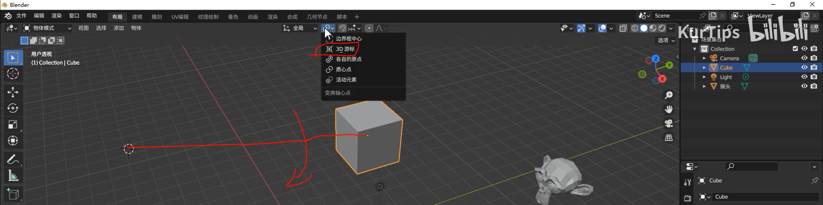Switch perspective/orthographic grid icon
Image resolution: width=823 pixels, height=205 pixels.
669,138
